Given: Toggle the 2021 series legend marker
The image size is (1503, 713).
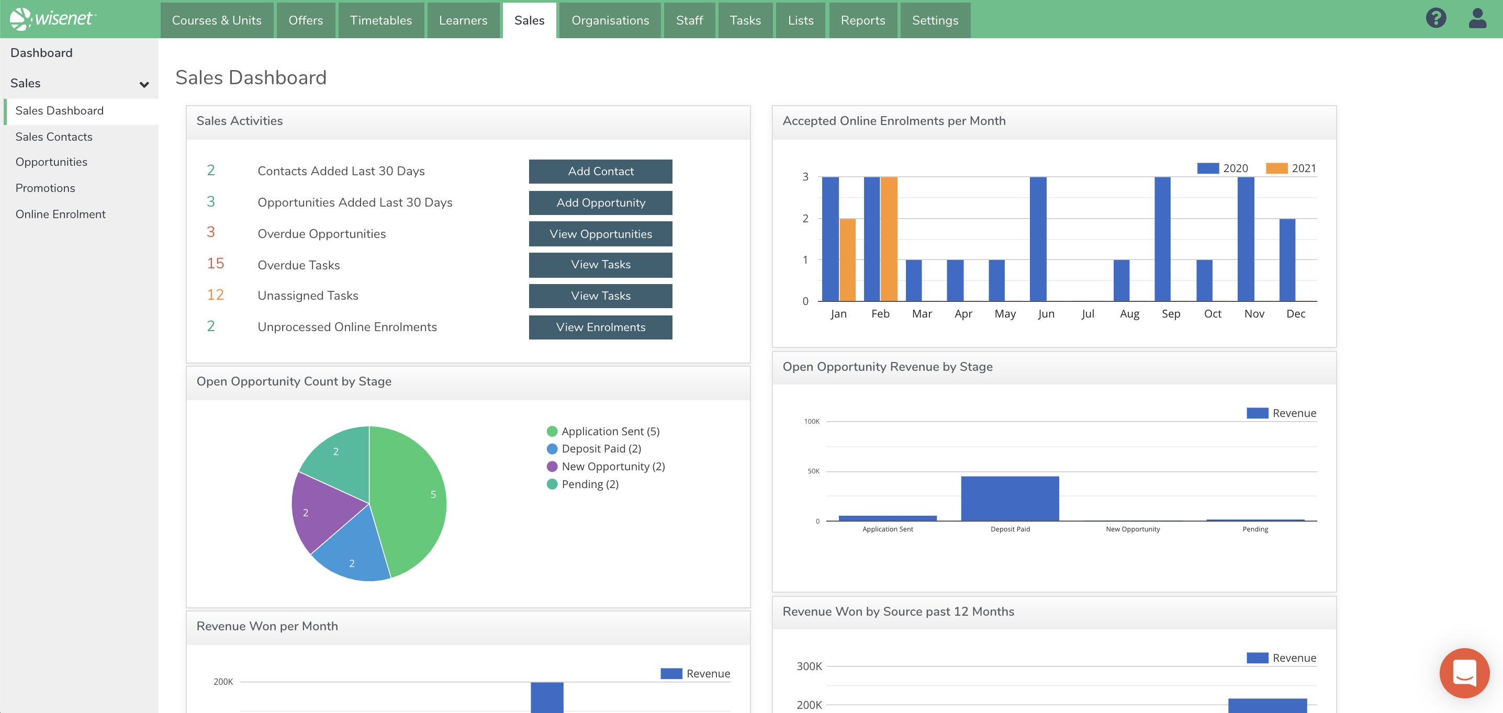Looking at the screenshot, I should [x=1276, y=168].
